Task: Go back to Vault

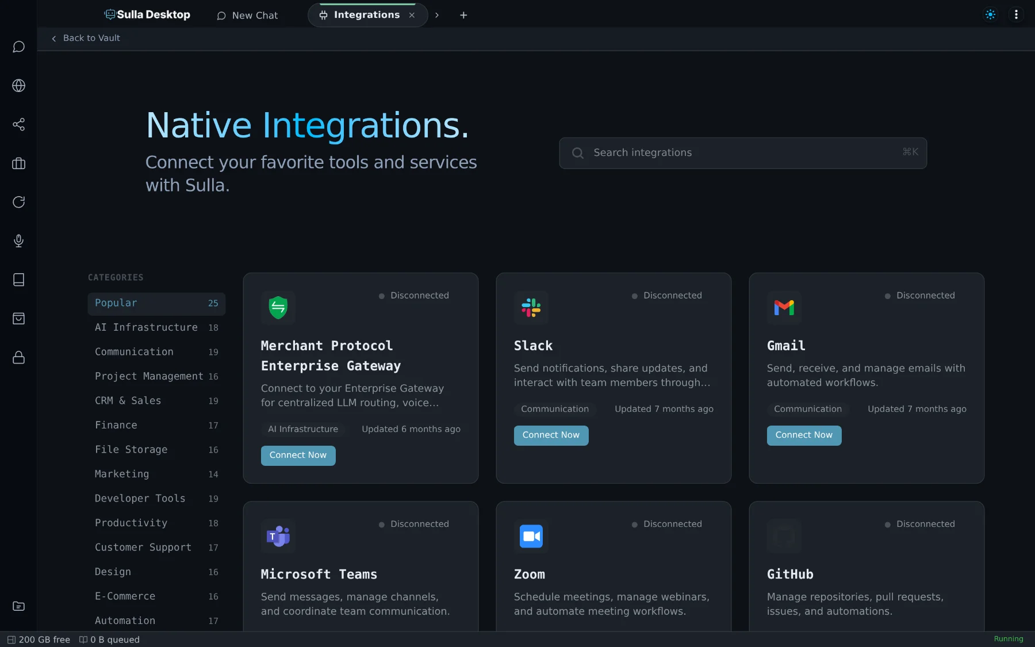Action: [86, 38]
